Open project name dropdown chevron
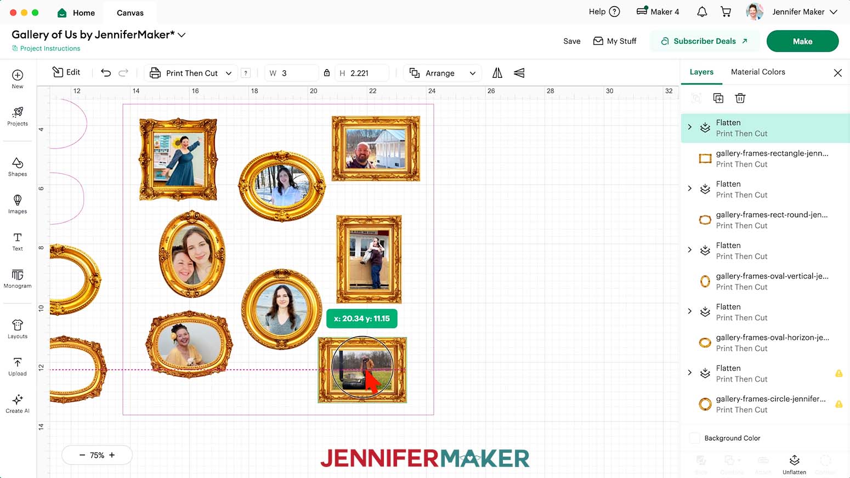The image size is (850, 478). (x=182, y=35)
